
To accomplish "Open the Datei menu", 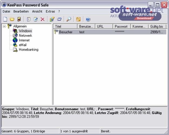I will (6, 11).
